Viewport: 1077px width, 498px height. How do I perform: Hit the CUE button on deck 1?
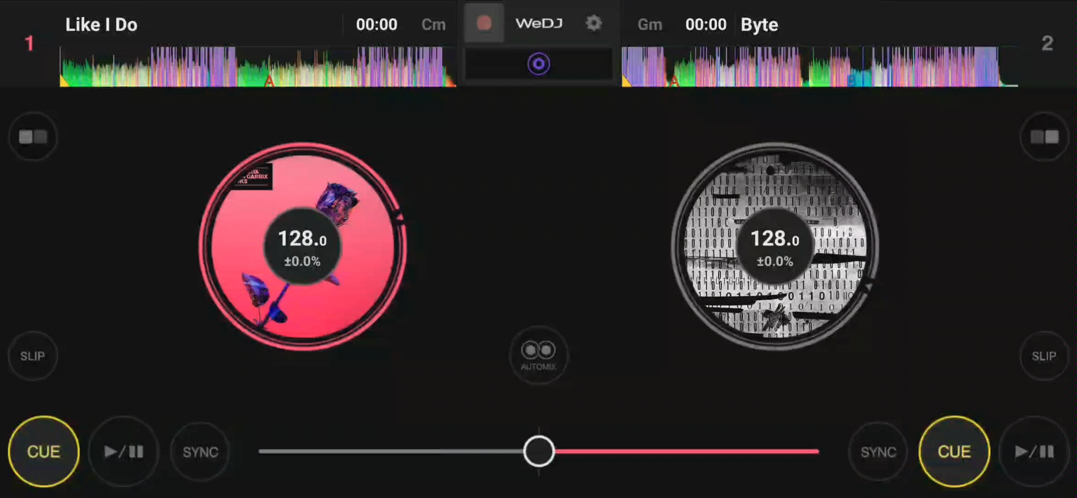click(44, 451)
